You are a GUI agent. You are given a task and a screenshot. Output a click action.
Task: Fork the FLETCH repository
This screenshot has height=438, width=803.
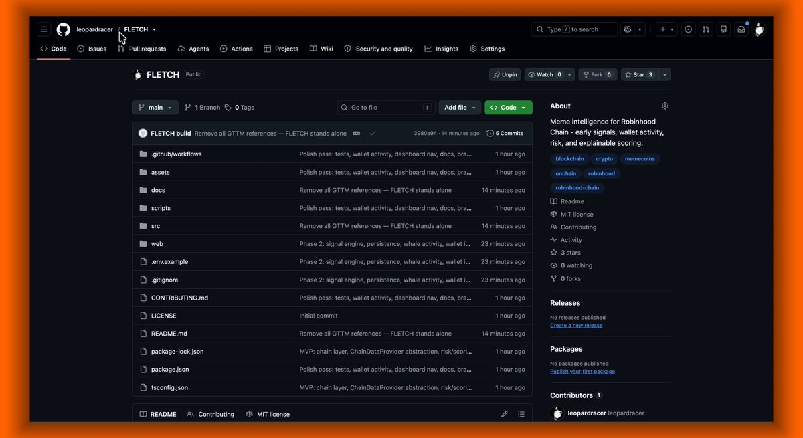[597, 74]
